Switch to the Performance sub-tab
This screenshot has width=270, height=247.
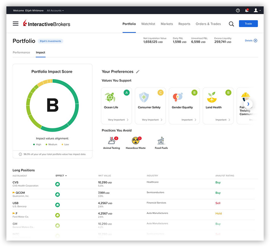(21, 52)
